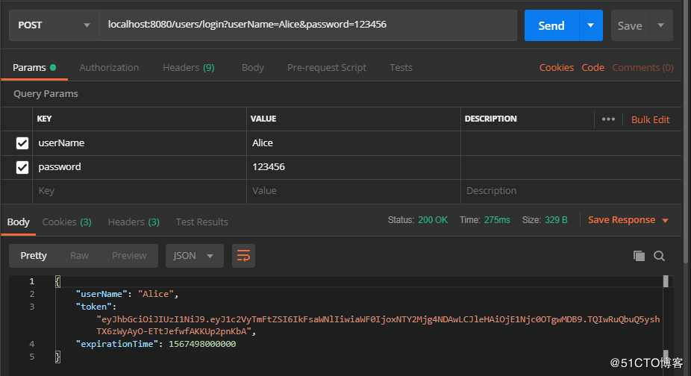
Task: Open the request Body tab
Action: click(x=252, y=67)
